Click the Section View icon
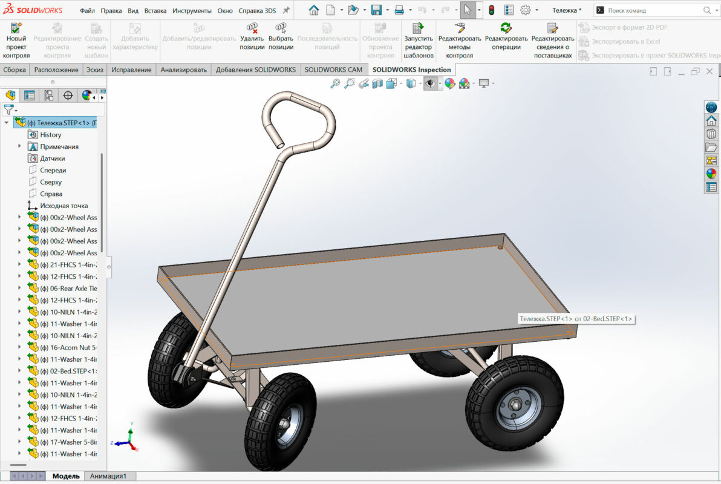 point(377,84)
